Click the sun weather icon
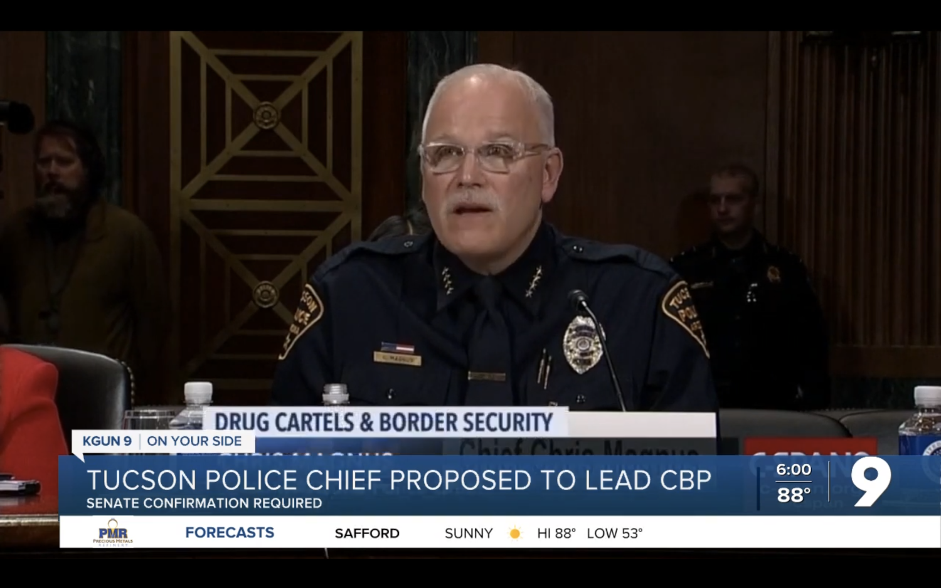 (x=515, y=533)
